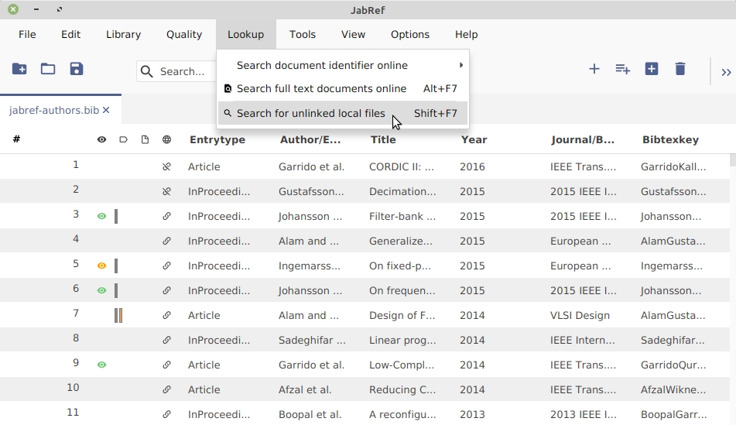Image resolution: width=736 pixels, height=425 pixels.
Task: Save library with the floppy disk icon
Action: click(x=76, y=69)
